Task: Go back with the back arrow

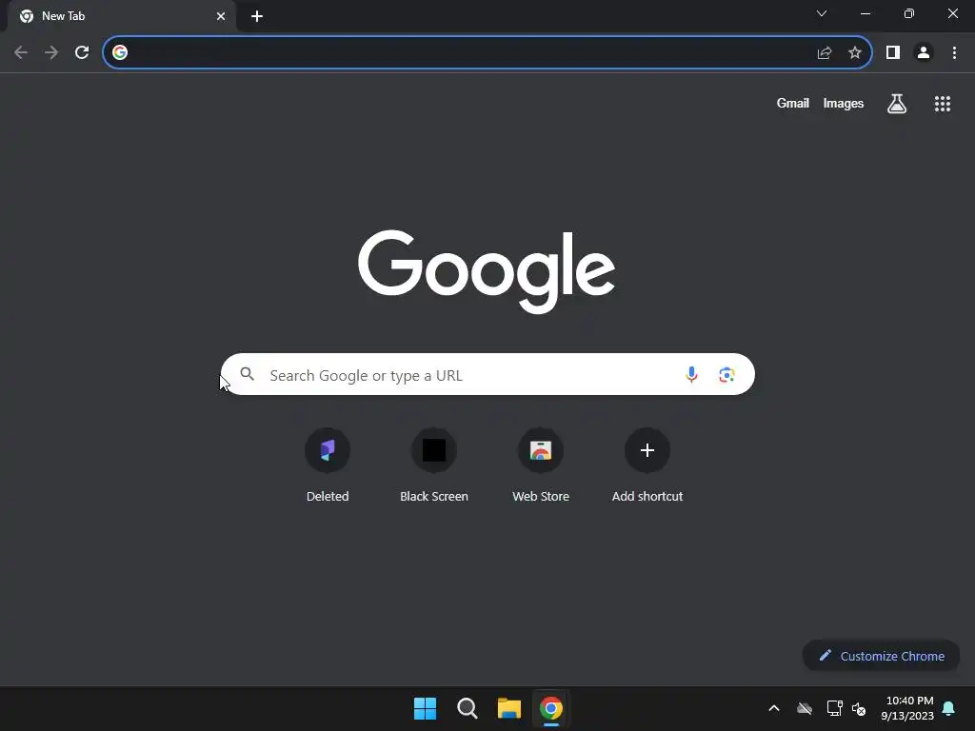Action: 21,53
